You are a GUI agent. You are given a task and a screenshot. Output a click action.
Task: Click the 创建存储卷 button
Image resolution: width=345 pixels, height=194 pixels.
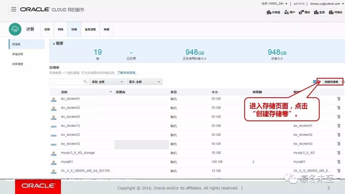pos(331,82)
